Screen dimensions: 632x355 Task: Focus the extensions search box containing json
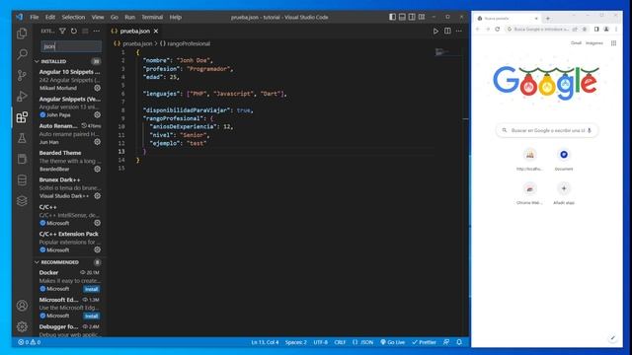(71, 46)
